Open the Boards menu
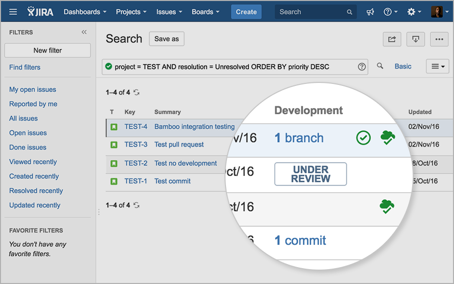This screenshot has width=454, height=284. (206, 12)
